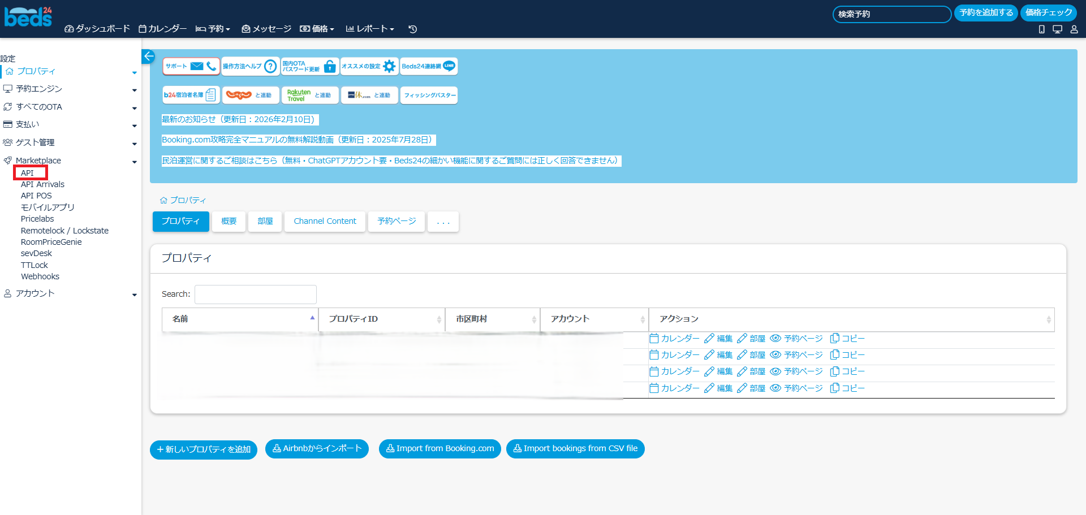The height and width of the screenshot is (515, 1086).
Task: Click the 新しいプロパティを追加 button
Action: [204, 449]
